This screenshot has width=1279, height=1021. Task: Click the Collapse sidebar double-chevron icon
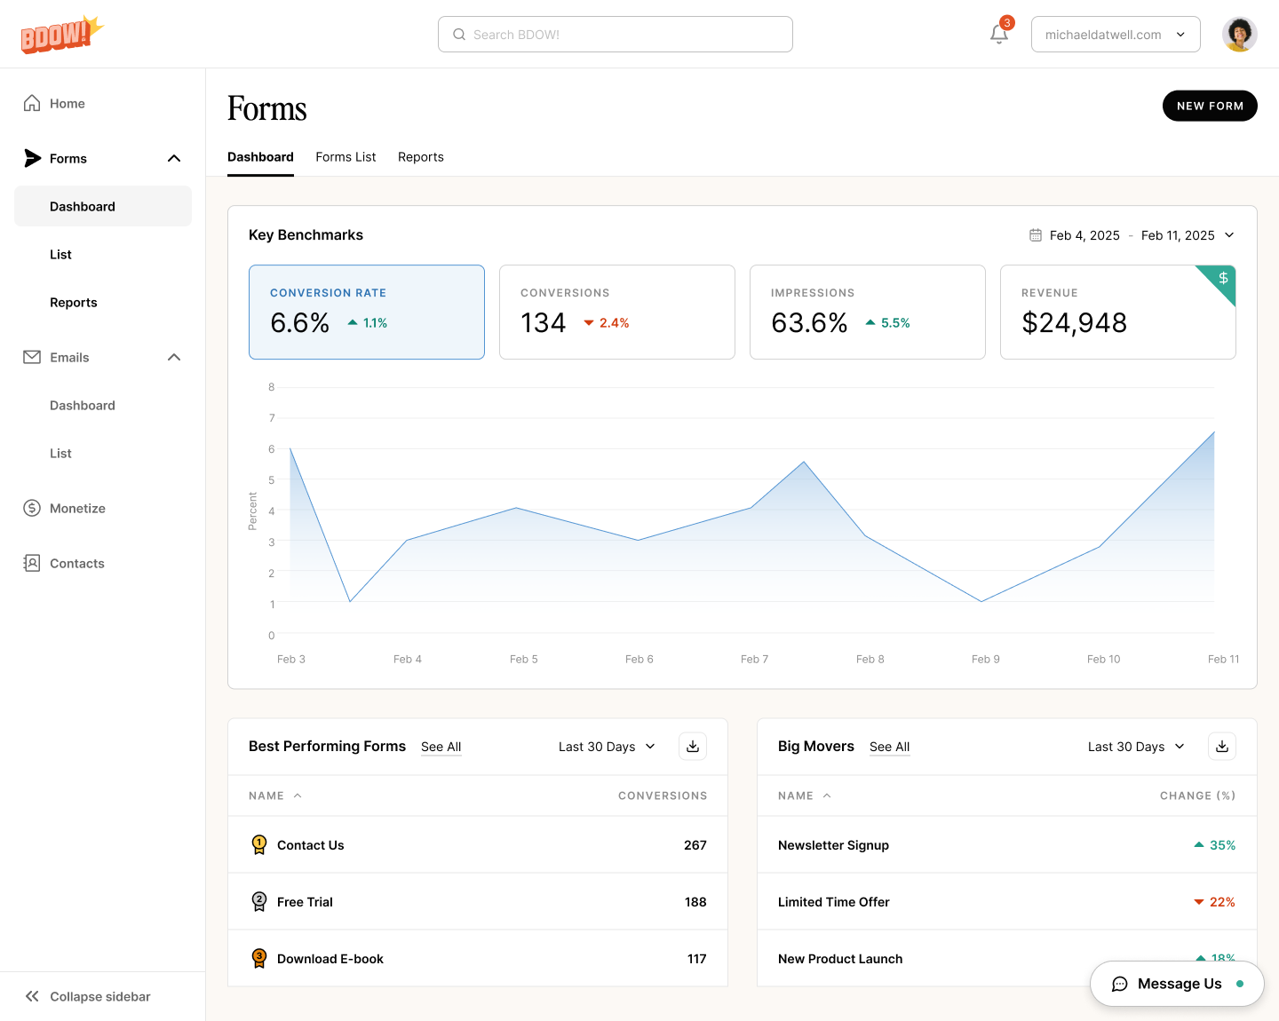(x=32, y=996)
